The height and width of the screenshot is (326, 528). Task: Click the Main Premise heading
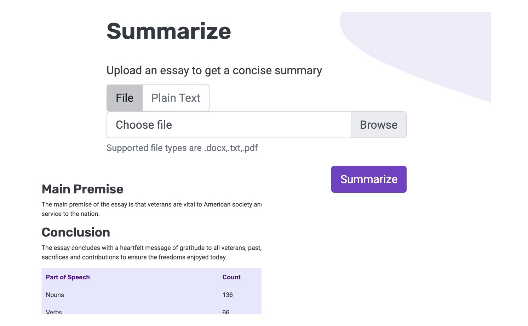click(82, 189)
